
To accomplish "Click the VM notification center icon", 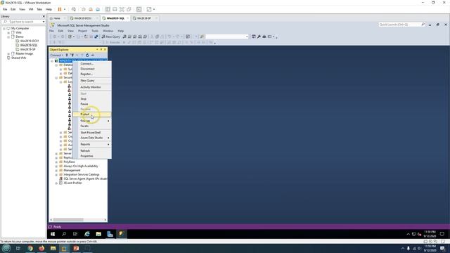I will pos(442,234).
